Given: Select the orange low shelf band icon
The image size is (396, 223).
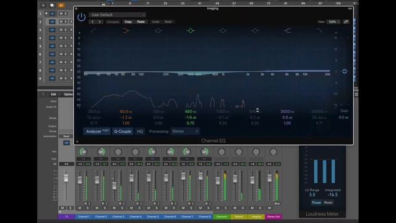Looking at the screenshot, I should [126, 30].
